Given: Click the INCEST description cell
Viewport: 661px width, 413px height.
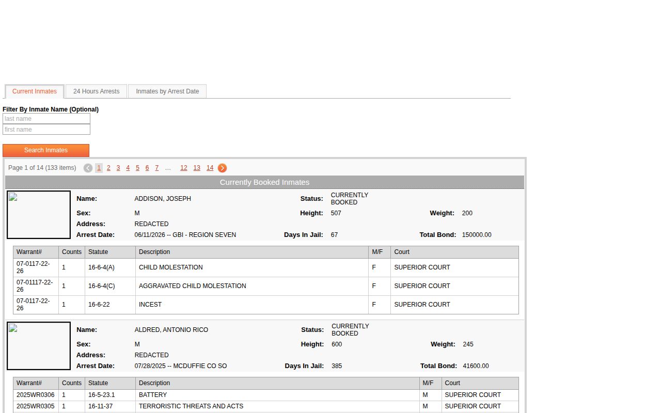Looking at the screenshot, I should click(252, 305).
